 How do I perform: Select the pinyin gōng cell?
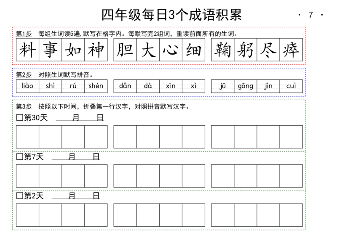(246, 86)
